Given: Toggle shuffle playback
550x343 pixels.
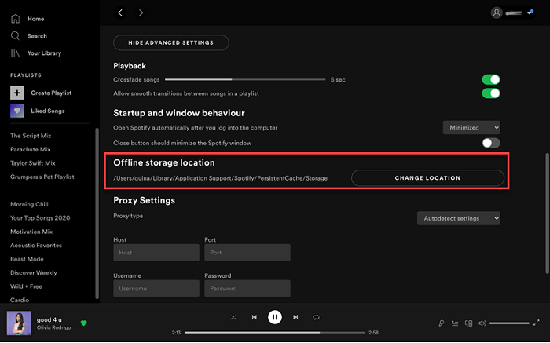Looking at the screenshot, I should coord(233,317).
